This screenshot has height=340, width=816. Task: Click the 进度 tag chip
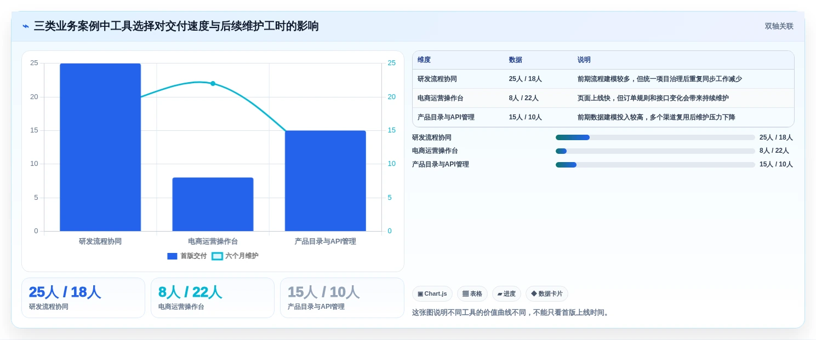506,293
